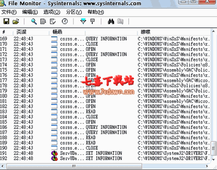Click the csrss process icon in row 183

(x=54, y=112)
